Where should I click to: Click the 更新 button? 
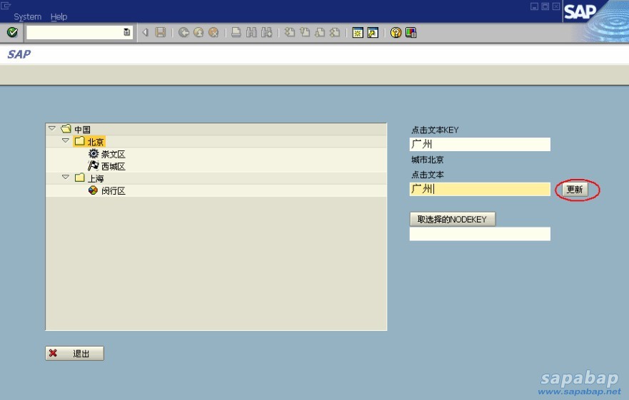[575, 190]
